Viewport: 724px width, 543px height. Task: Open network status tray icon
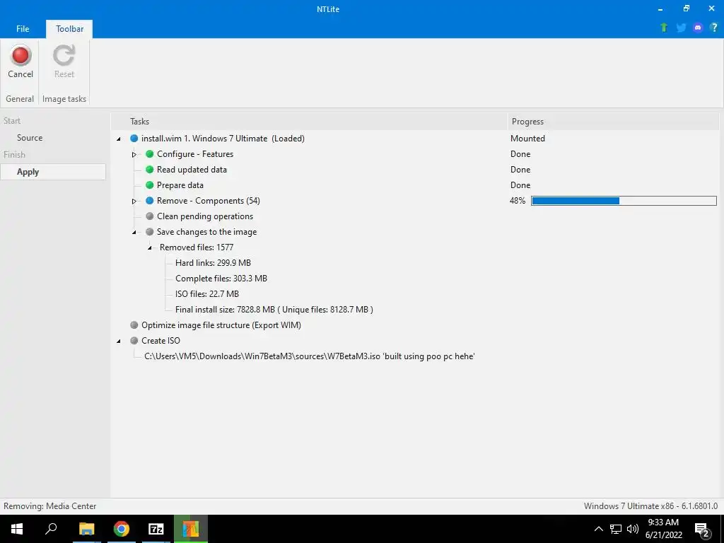tap(616, 529)
